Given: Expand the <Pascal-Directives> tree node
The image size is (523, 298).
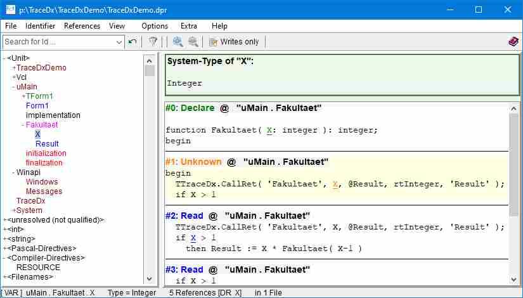Looking at the screenshot, I should [4, 249].
